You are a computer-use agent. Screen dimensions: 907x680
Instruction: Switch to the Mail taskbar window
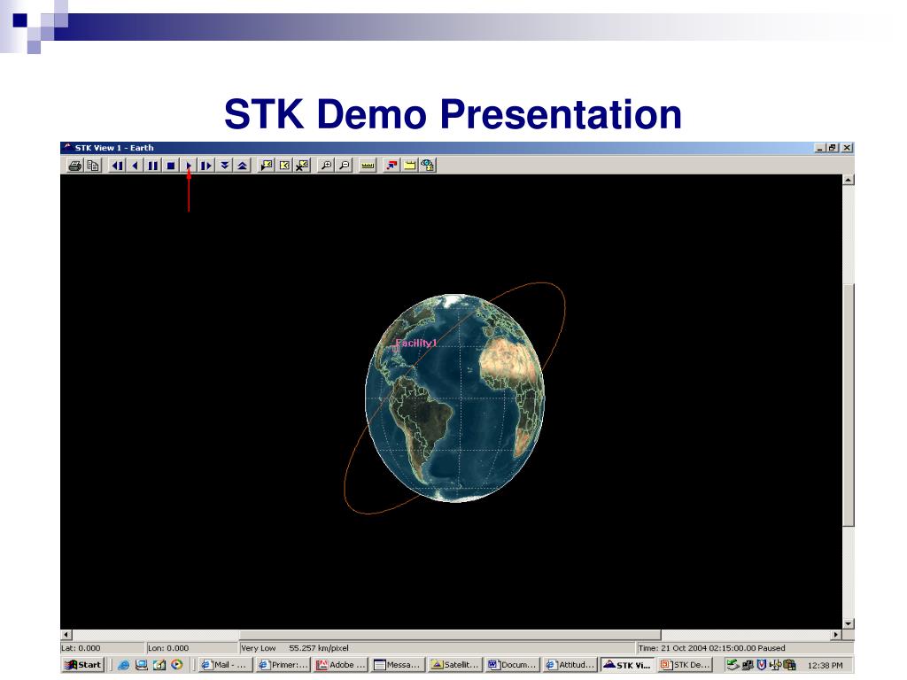[x=224, y=665]
